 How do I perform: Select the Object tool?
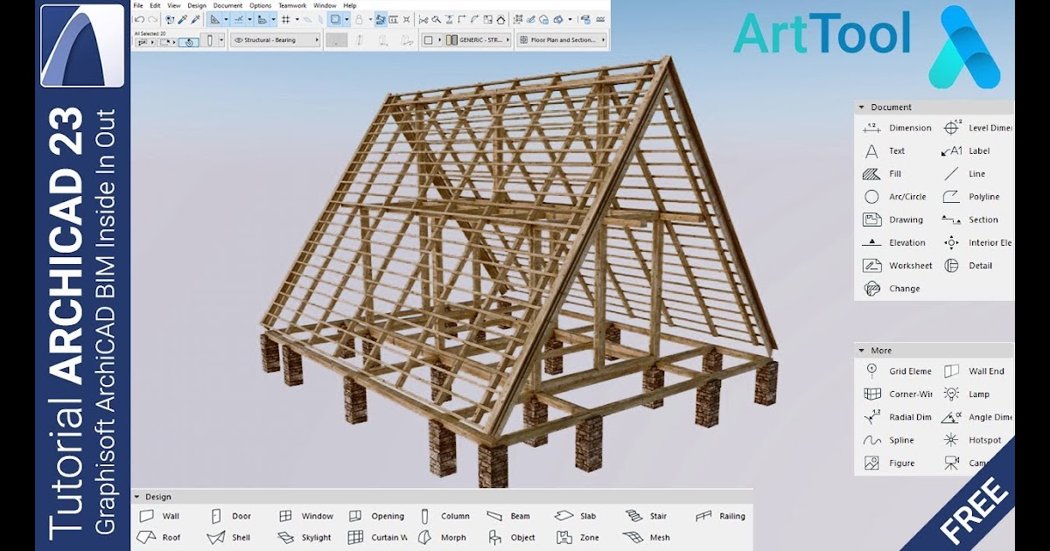point(511,538)
